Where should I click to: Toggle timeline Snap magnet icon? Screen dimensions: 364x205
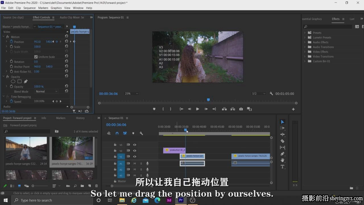click(x=117, y=133)
